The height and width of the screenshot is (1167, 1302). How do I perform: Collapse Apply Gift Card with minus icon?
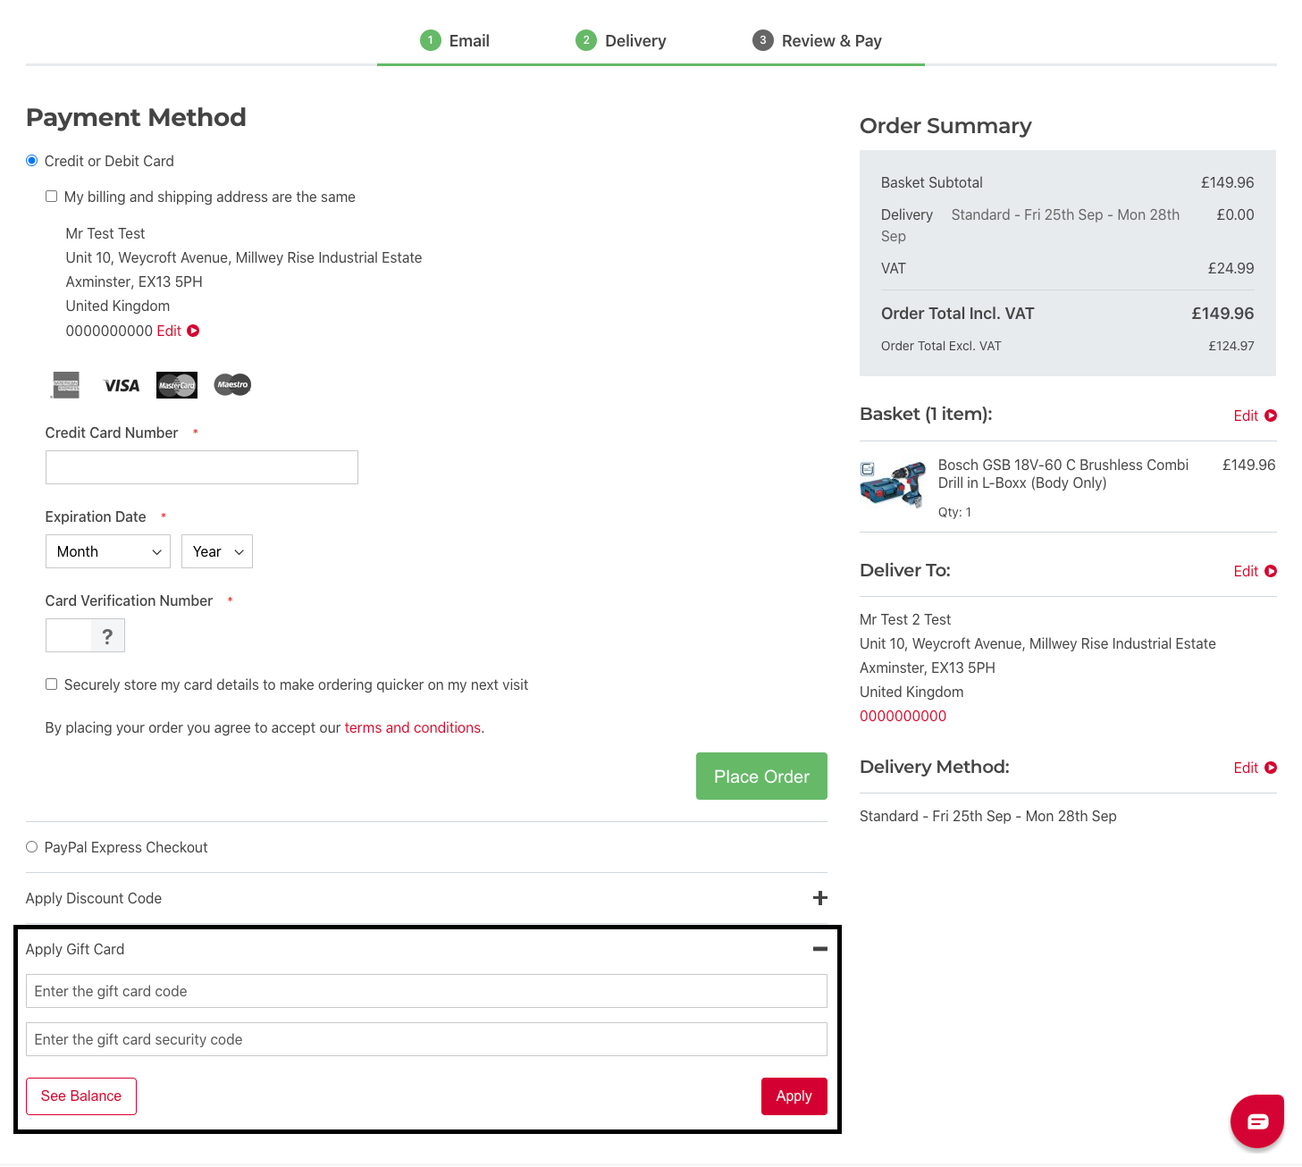coord(820,949)
